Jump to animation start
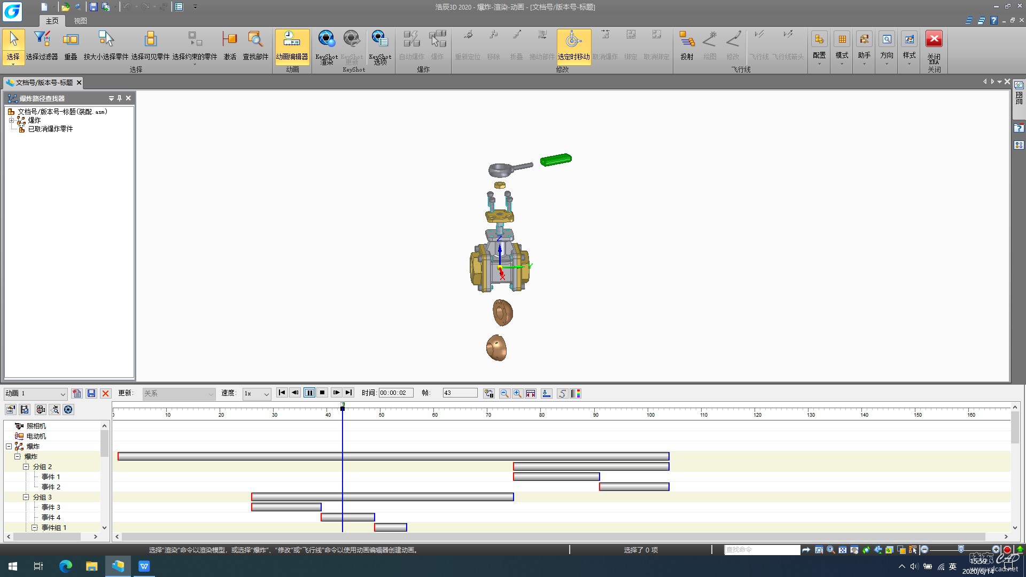 point(282,393)
